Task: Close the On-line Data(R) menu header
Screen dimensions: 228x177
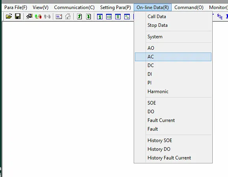Action: (x=153, y=7)
